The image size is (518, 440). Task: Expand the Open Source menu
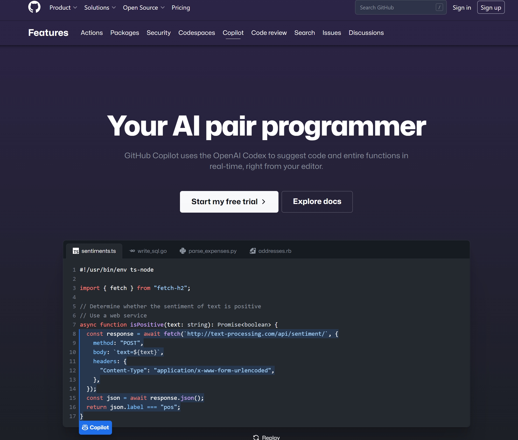pyautogui.click(x=144, y=7)
